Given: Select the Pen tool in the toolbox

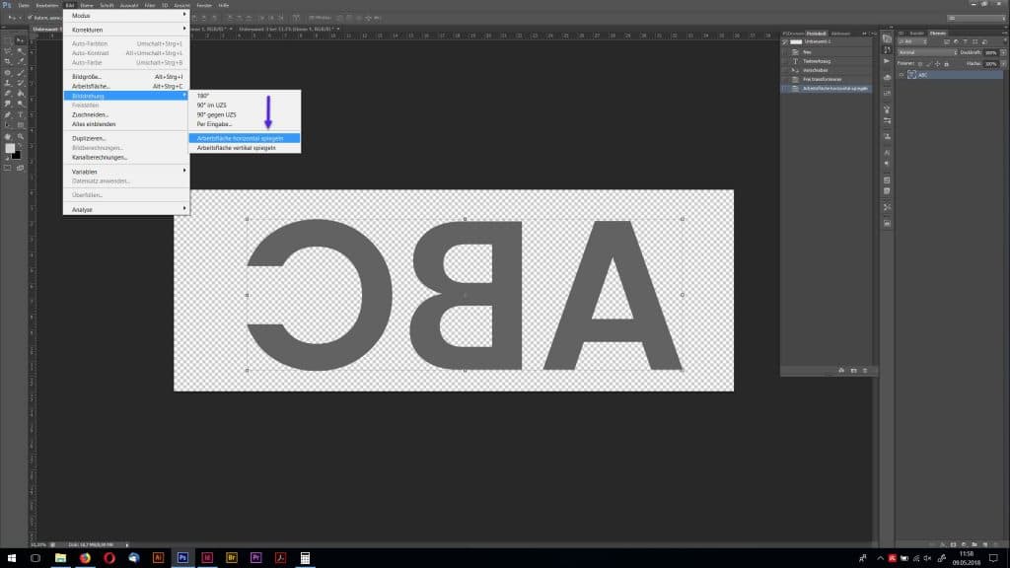Looking at the screenshot, I should 8,114.
